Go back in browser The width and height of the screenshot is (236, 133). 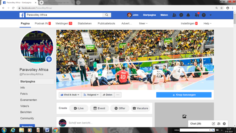3,8
